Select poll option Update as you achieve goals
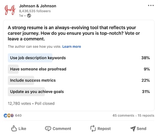Viewport: 158px width, 136px height. (79, 92)
